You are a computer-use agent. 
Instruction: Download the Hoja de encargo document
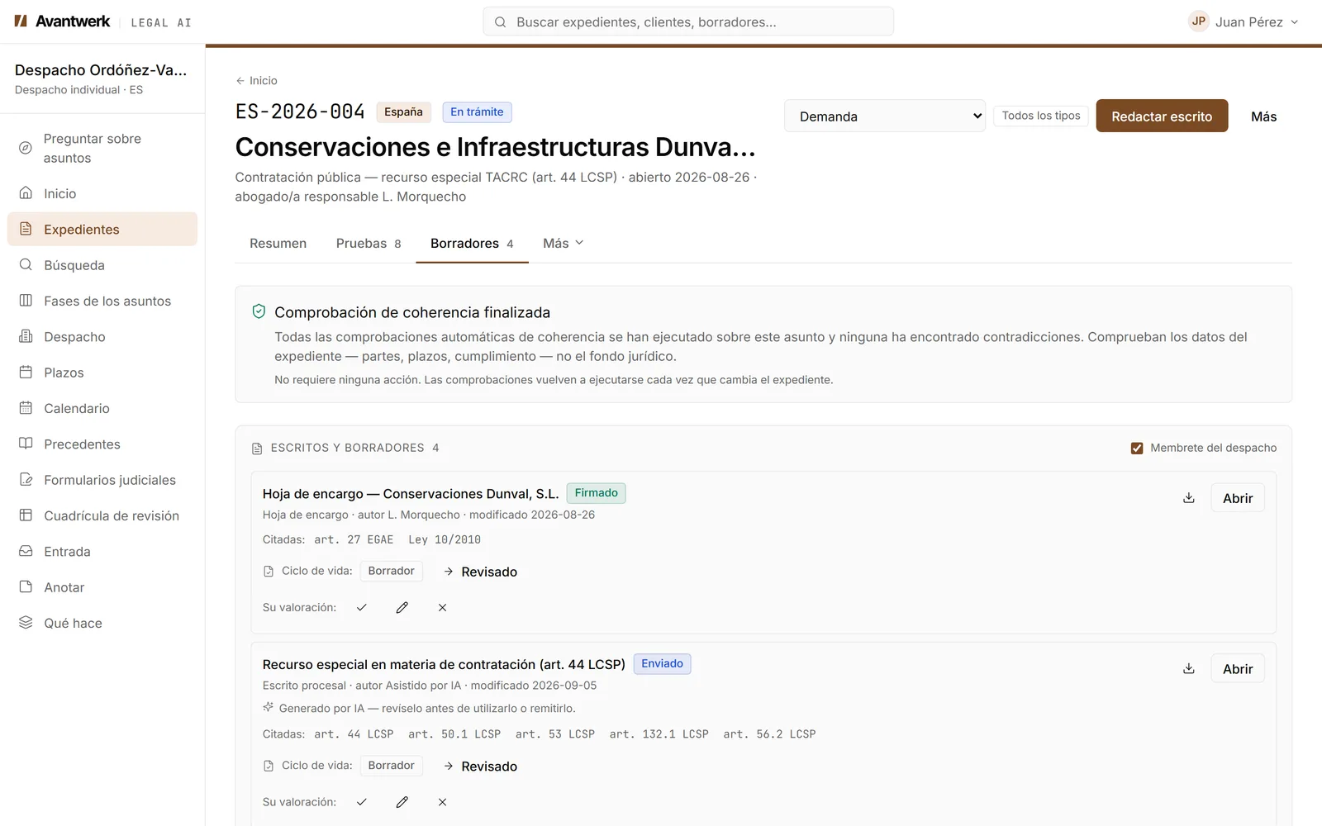coord(1189,498)
